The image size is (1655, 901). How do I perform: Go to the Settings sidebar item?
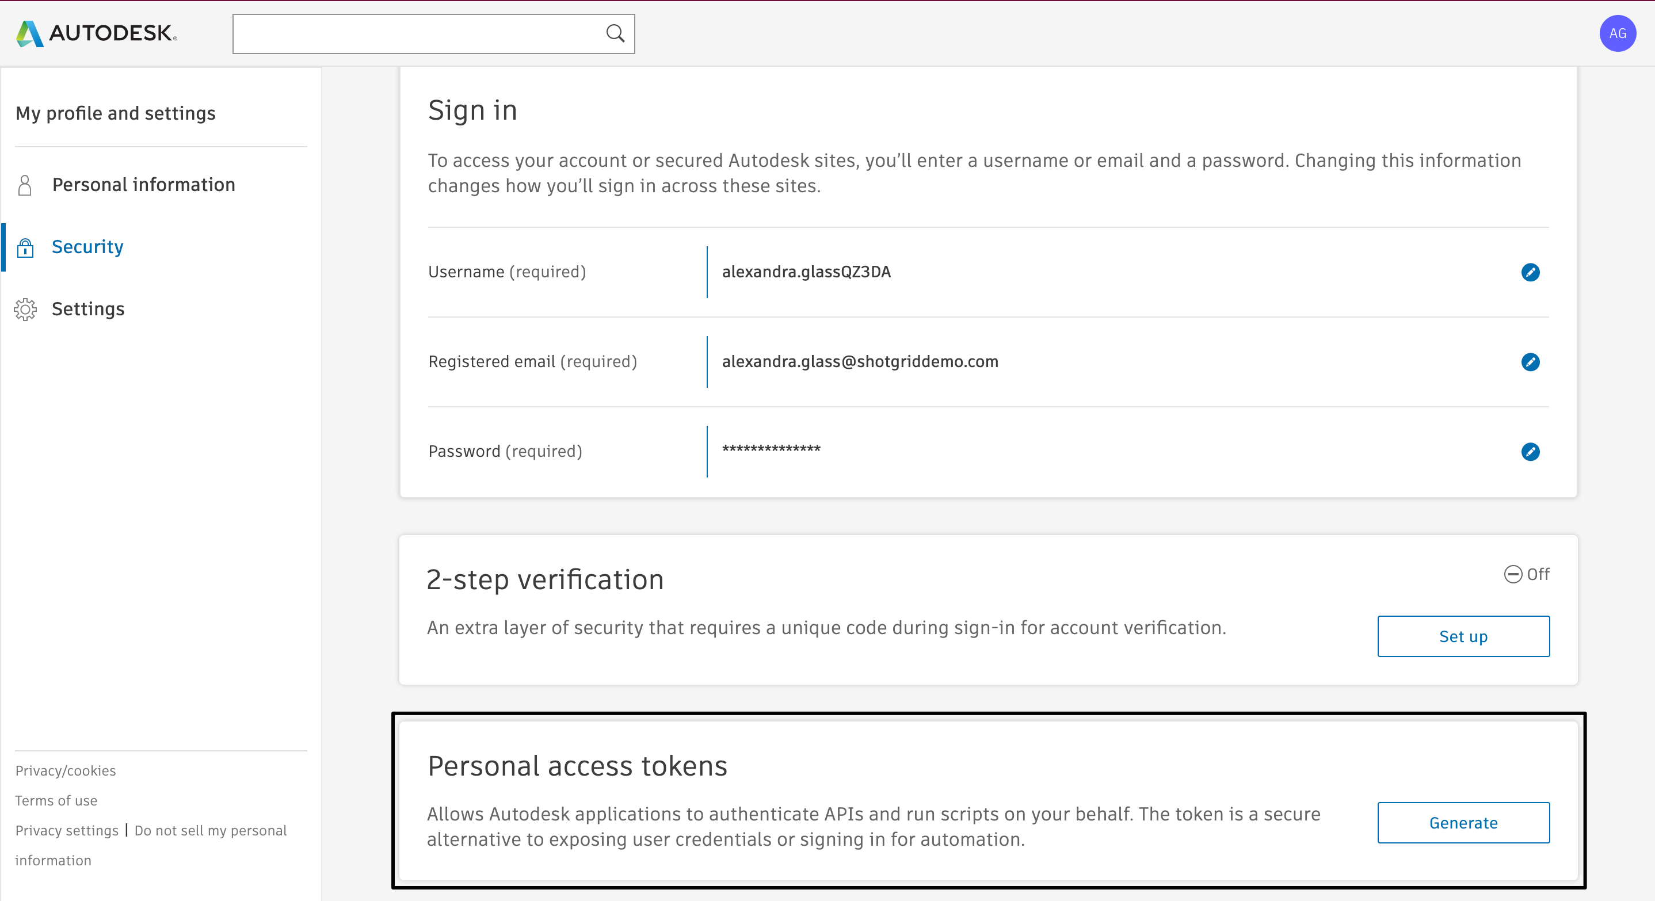88,310
